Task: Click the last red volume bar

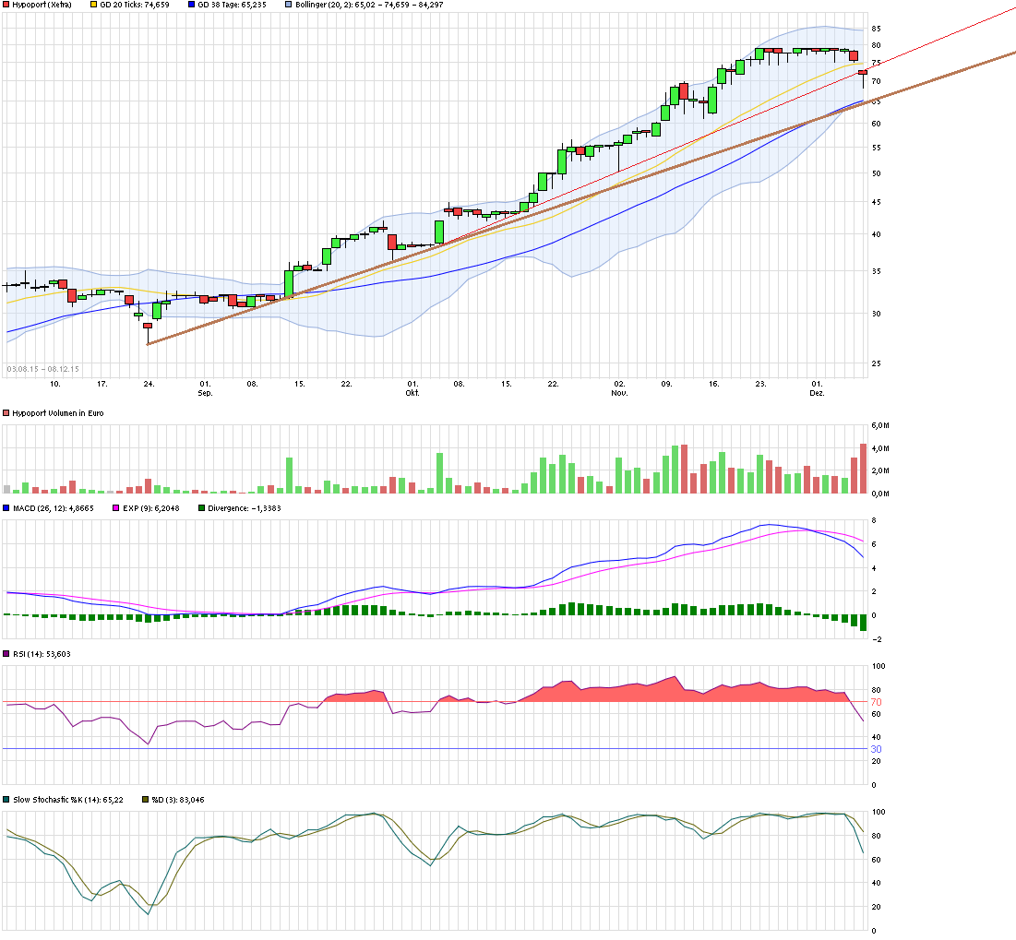Action: (x=863, y=469)
